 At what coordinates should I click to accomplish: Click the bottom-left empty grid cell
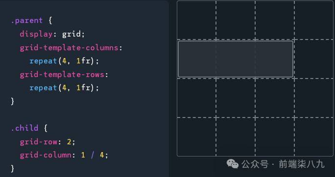click(196, 137)
